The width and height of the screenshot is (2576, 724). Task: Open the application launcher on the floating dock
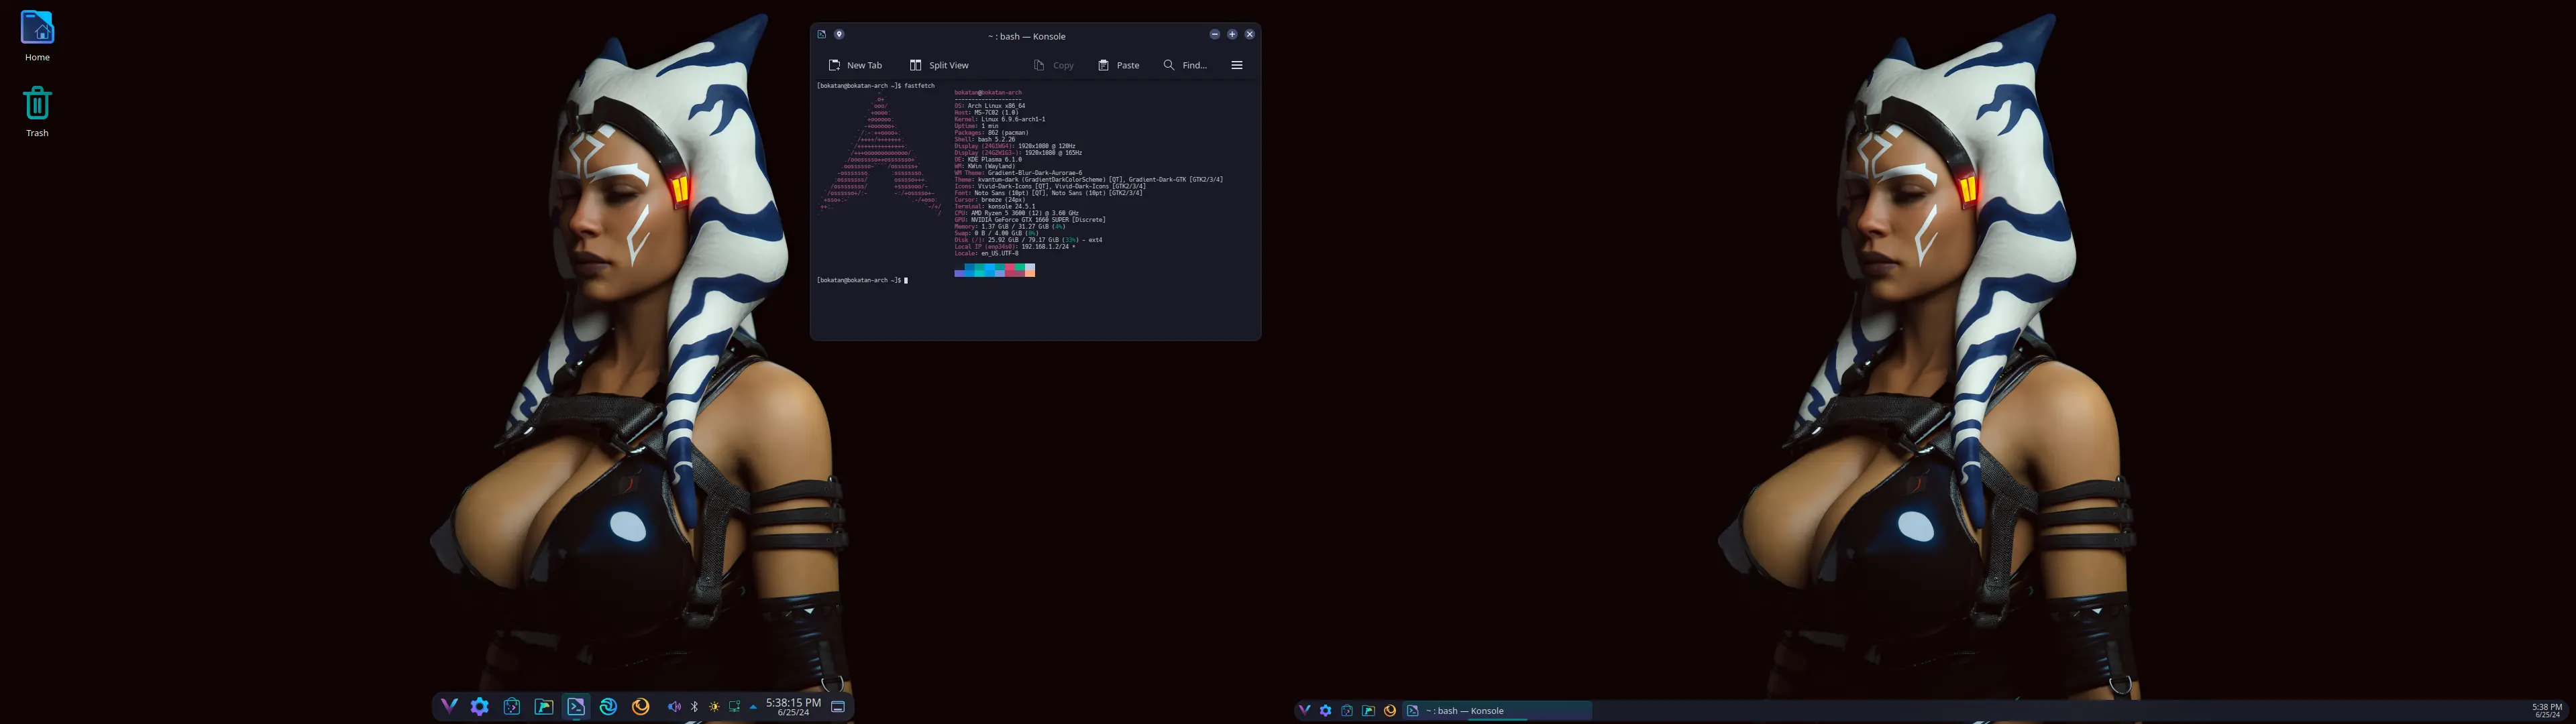point(449,706)
